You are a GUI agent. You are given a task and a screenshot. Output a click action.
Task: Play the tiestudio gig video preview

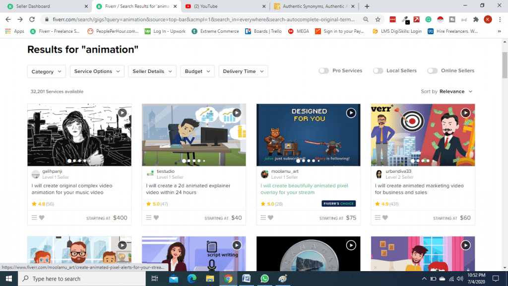point(237,113)
